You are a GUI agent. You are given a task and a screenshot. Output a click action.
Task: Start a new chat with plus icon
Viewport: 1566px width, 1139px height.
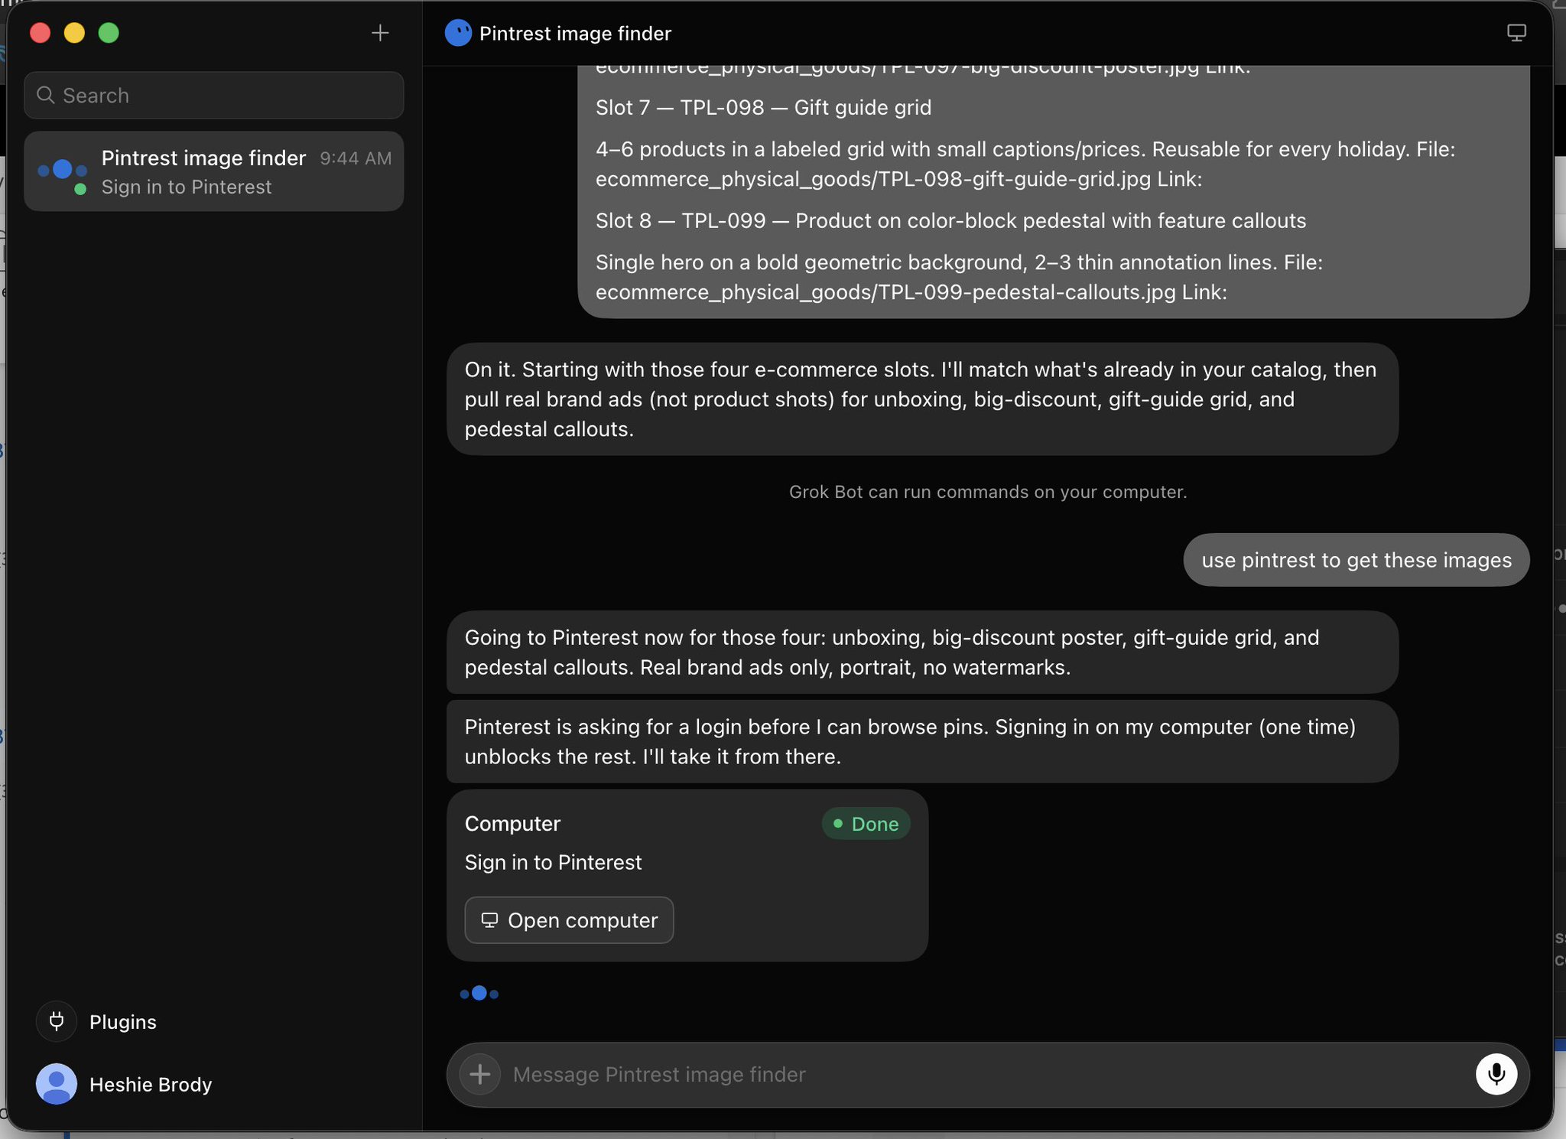click(x=380, y=33)
